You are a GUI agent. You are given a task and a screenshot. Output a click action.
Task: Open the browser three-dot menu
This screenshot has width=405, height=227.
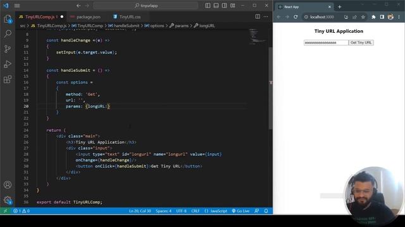pyautogui.click(x=399, y=17)
